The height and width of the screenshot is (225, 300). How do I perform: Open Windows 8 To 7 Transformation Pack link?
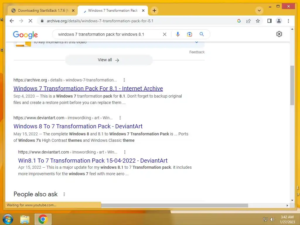(78, 126)
